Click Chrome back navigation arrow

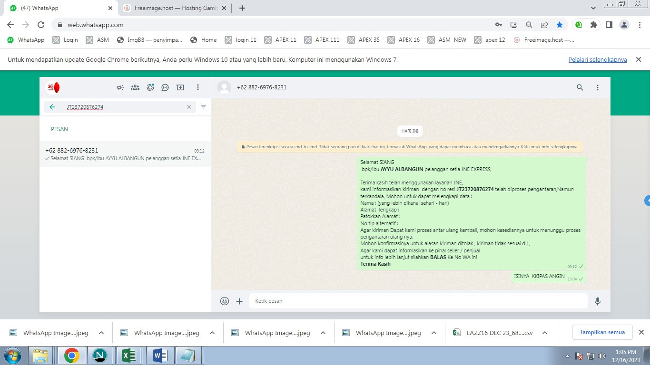point(10,25)
